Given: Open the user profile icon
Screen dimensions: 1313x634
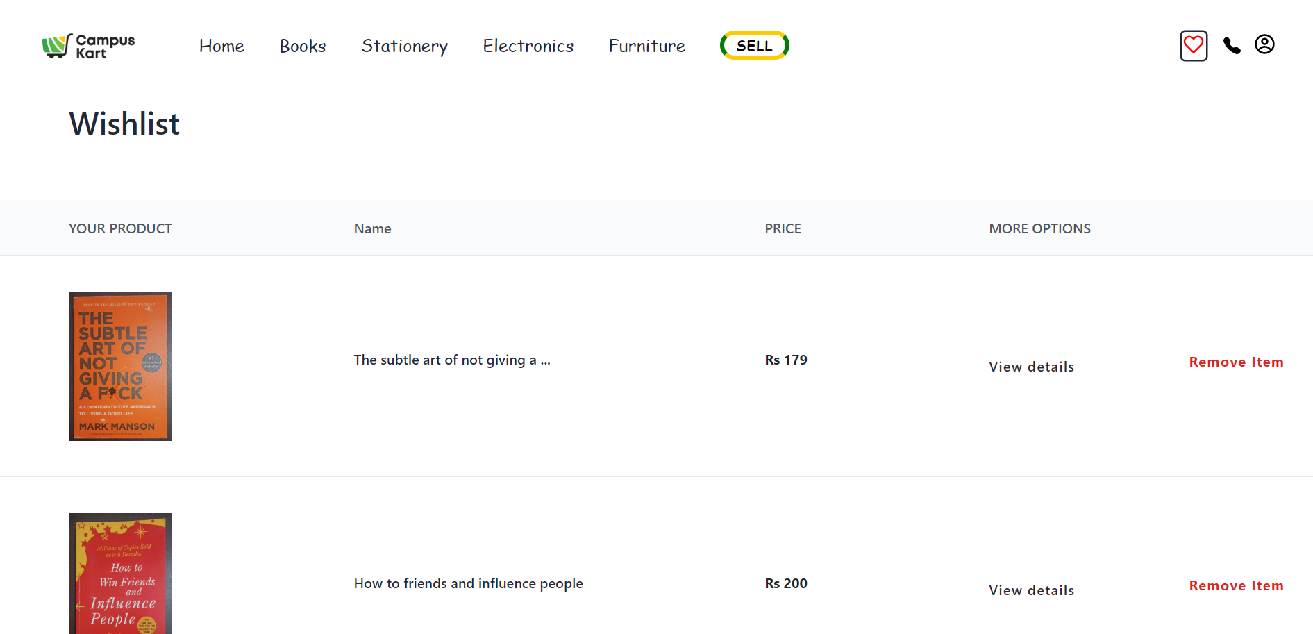Looking at the screenshot, I should (x=1264, y=44).
